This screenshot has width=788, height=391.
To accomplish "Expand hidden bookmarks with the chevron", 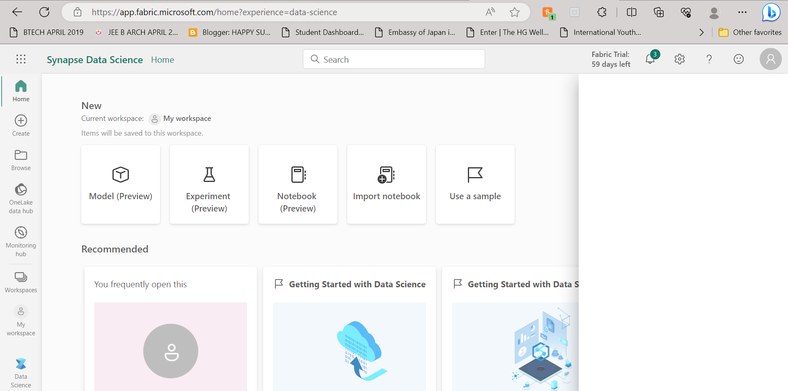I will click(701, 32).
